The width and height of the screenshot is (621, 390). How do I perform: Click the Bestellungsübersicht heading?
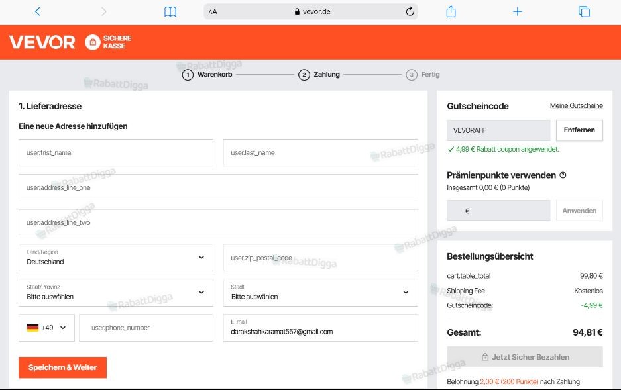(490, 256)
